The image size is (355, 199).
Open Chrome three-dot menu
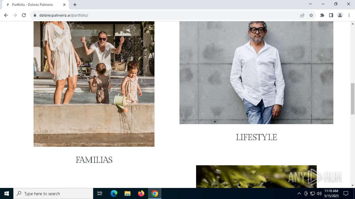(349, 15)
